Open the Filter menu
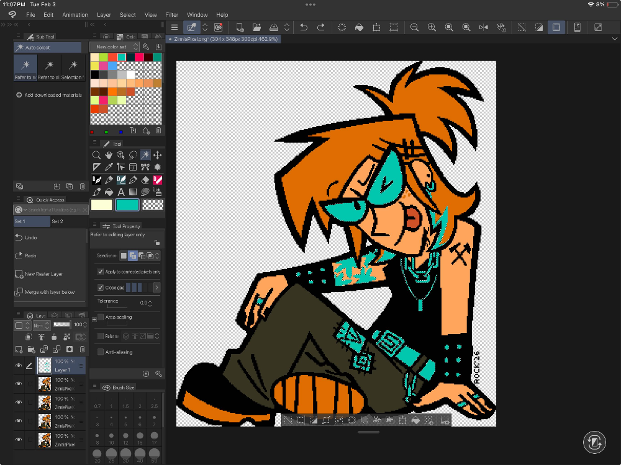Screen dimensions: 621x465 click(x=172, y=14)
